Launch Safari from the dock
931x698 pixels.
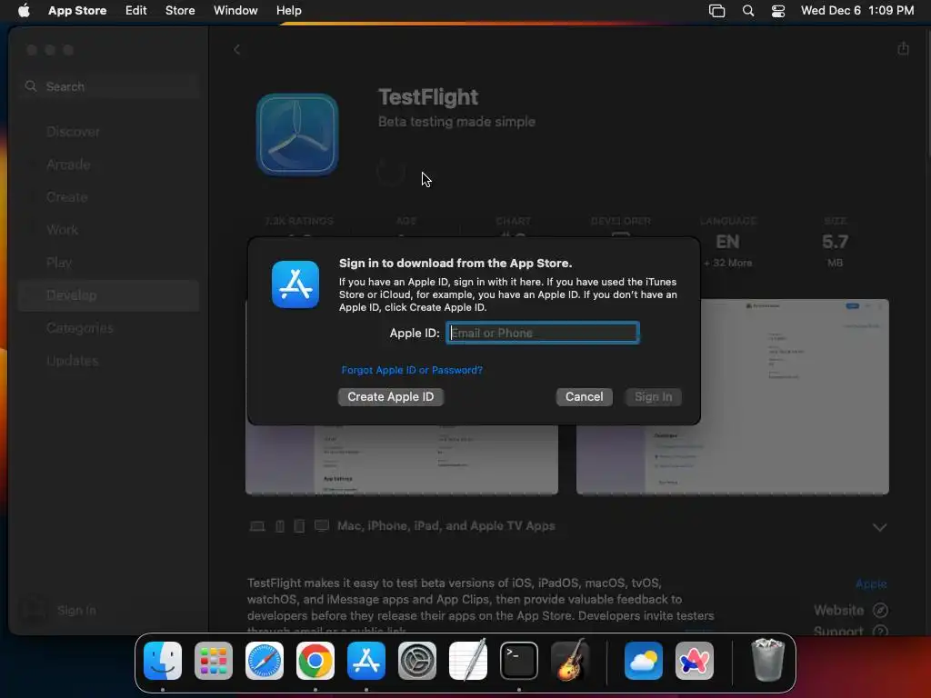click(265, 661)
